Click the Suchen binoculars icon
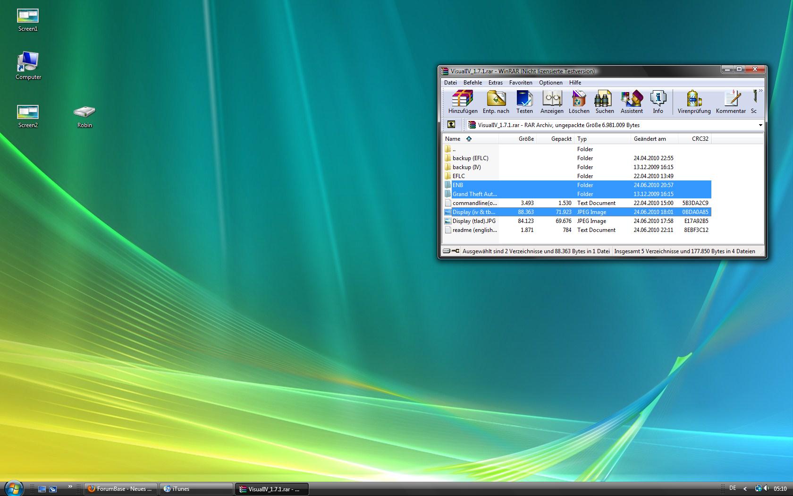Viewport: 793px width, 496px height. tap(604, 102)
